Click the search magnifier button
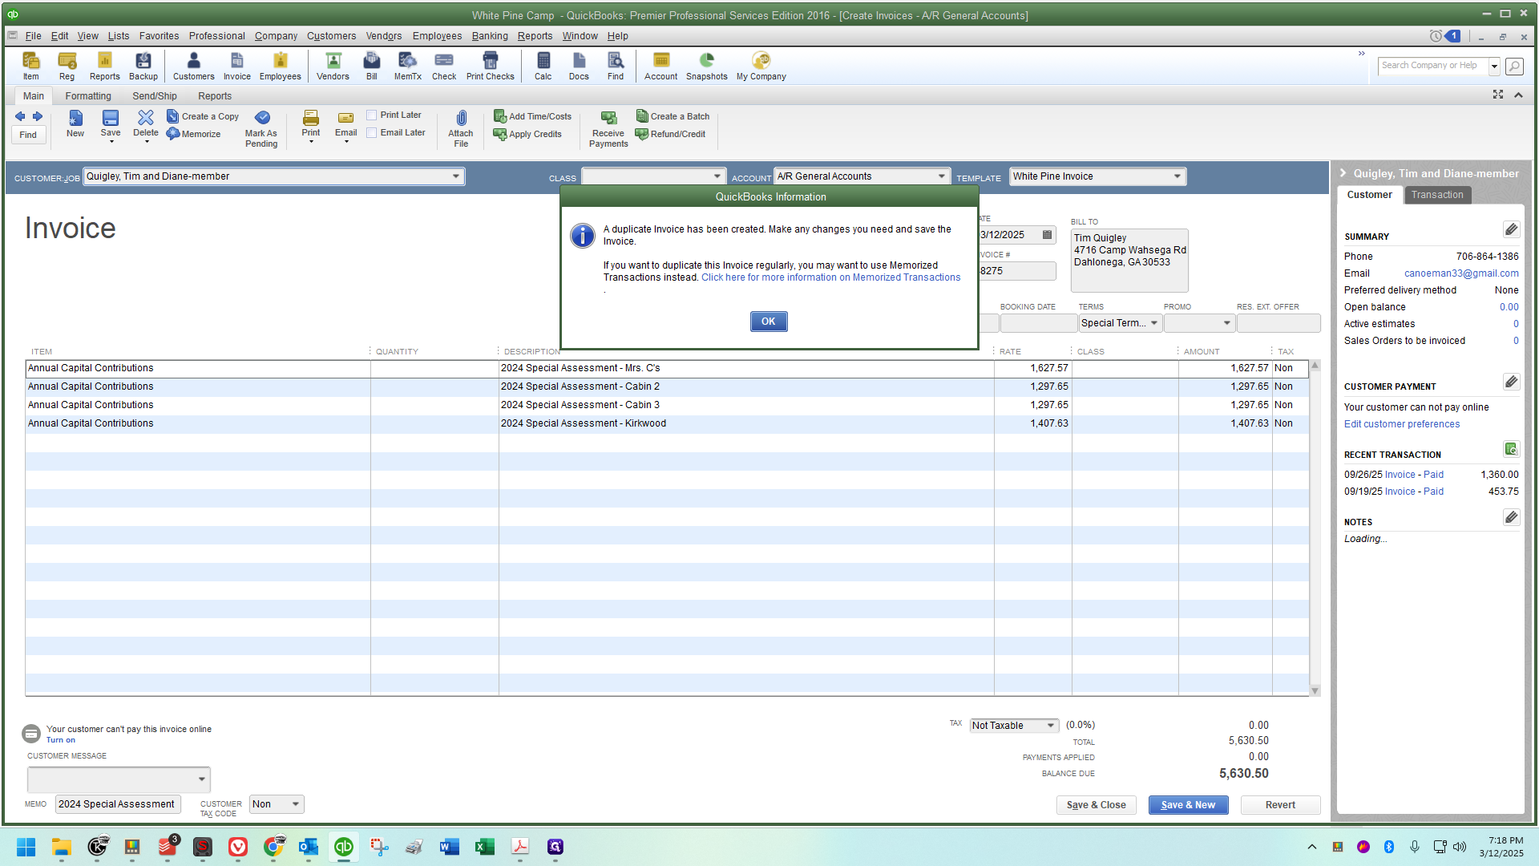The image size is (1539, 866). pos(1514,66)
